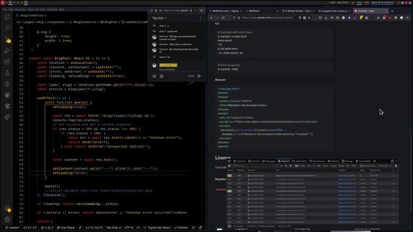Open Source Control view in activity bar
The height and width of the screenshot is (232, 413).
click(7, 39)
